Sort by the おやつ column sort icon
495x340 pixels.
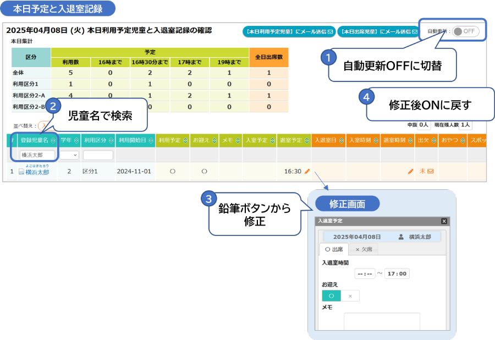[463, 140]
